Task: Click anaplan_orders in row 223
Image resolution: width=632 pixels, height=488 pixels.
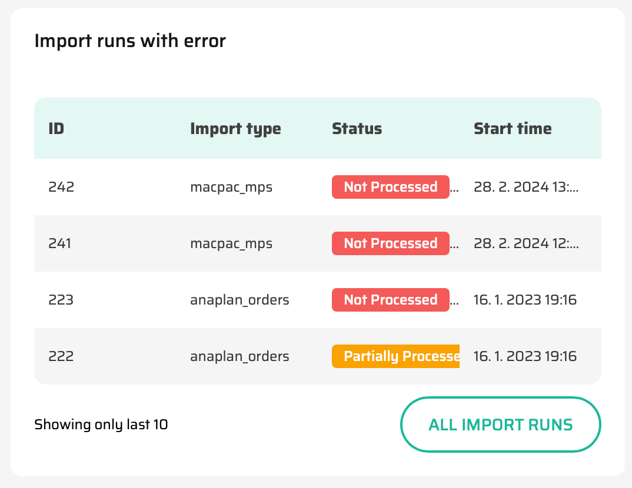Action: [240, 300]
